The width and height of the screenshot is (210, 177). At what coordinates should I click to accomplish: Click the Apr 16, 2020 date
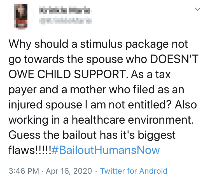point(69,171)
